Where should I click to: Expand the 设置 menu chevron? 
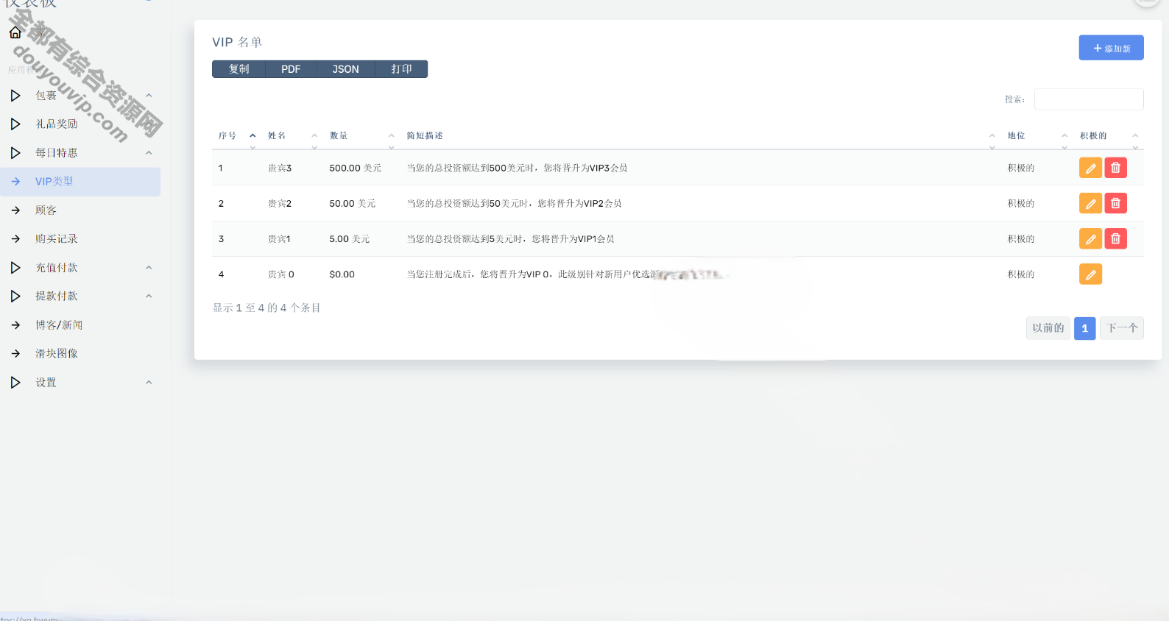[149, 383]
